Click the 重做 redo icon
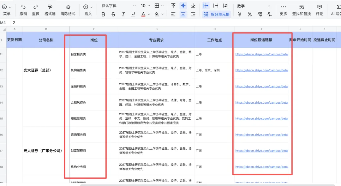Viewport: 341px width, 186px height. (36, 7)
